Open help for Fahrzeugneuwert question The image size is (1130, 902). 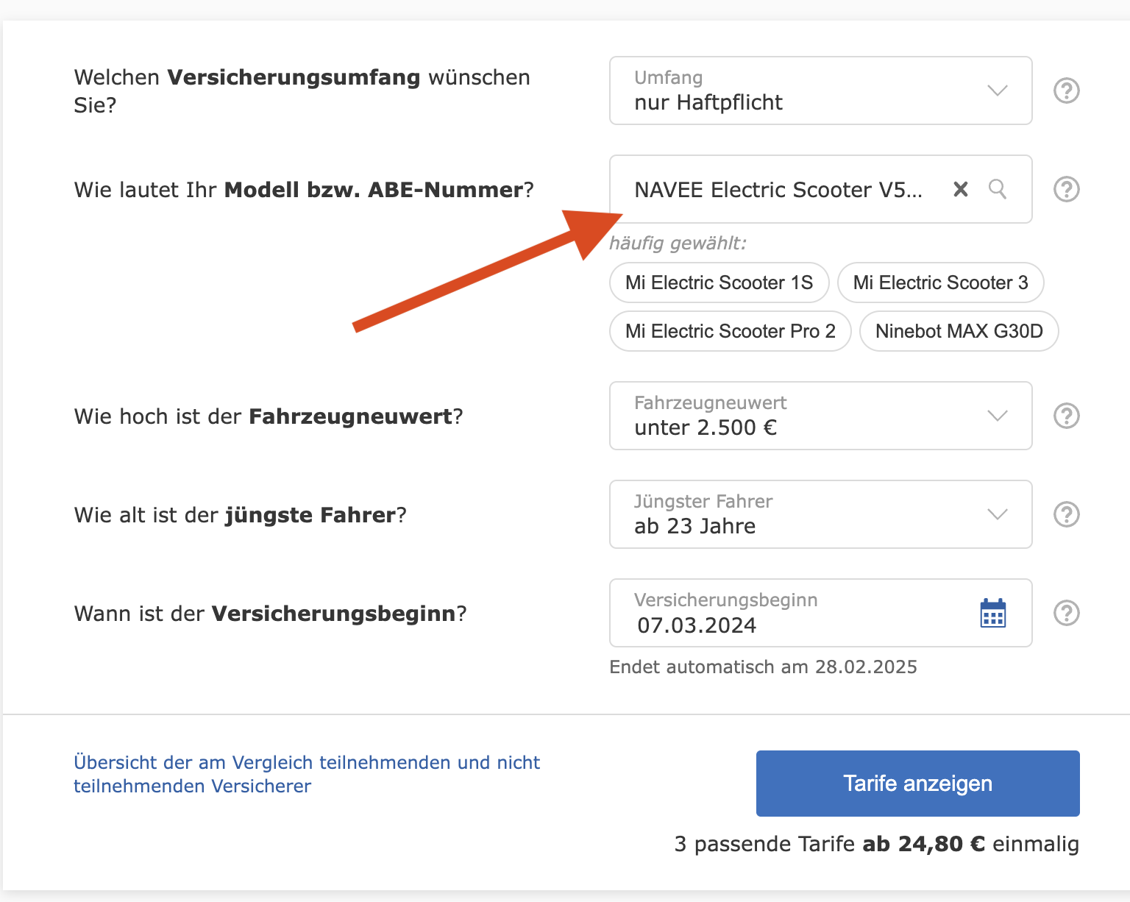tap(1066, 416)
